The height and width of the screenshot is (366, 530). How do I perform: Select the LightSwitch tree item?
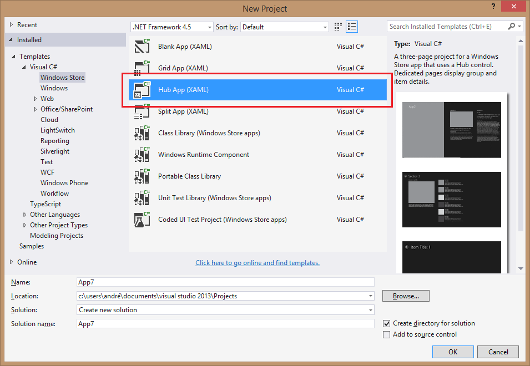(x=58, y=130)
